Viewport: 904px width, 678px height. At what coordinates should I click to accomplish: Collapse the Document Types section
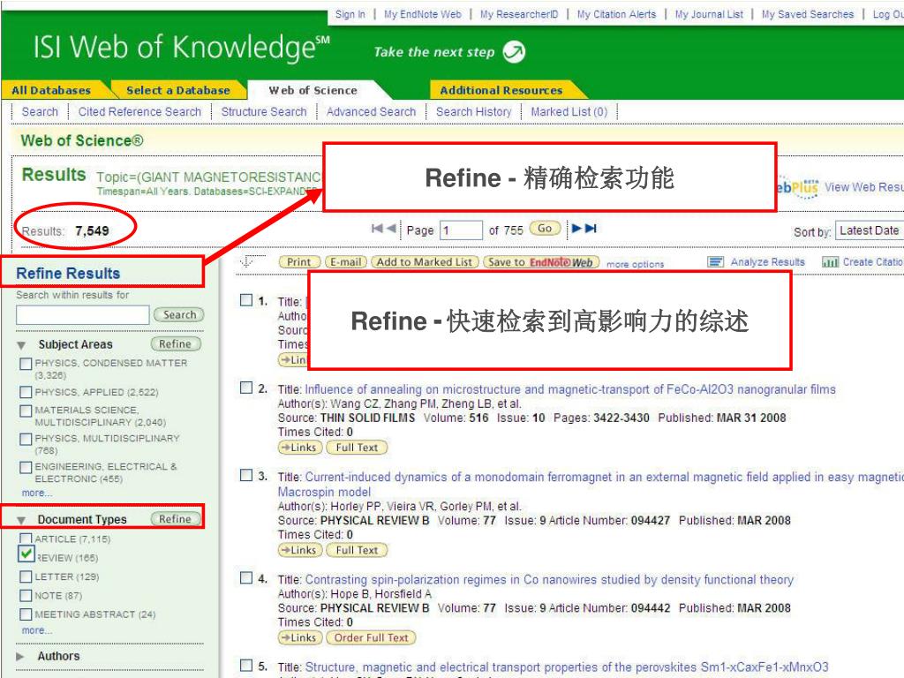coord(21,520)
